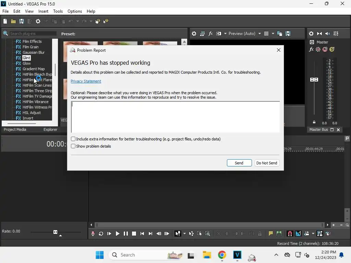Screen dimensions: 351x263
Task: Click the Stop button
Action: (x=134, y=234)
